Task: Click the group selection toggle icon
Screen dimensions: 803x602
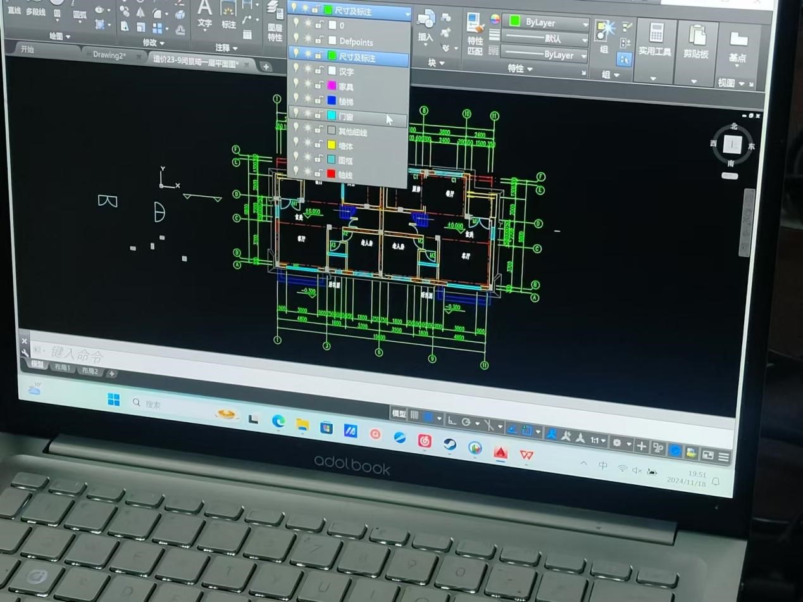Action: pyautogui.click(x=624, y=59)
